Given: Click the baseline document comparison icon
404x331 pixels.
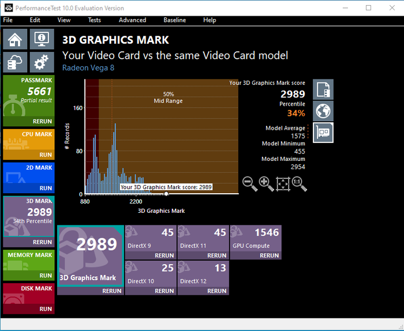Looking at the screenshot, I should click(323, 89).
